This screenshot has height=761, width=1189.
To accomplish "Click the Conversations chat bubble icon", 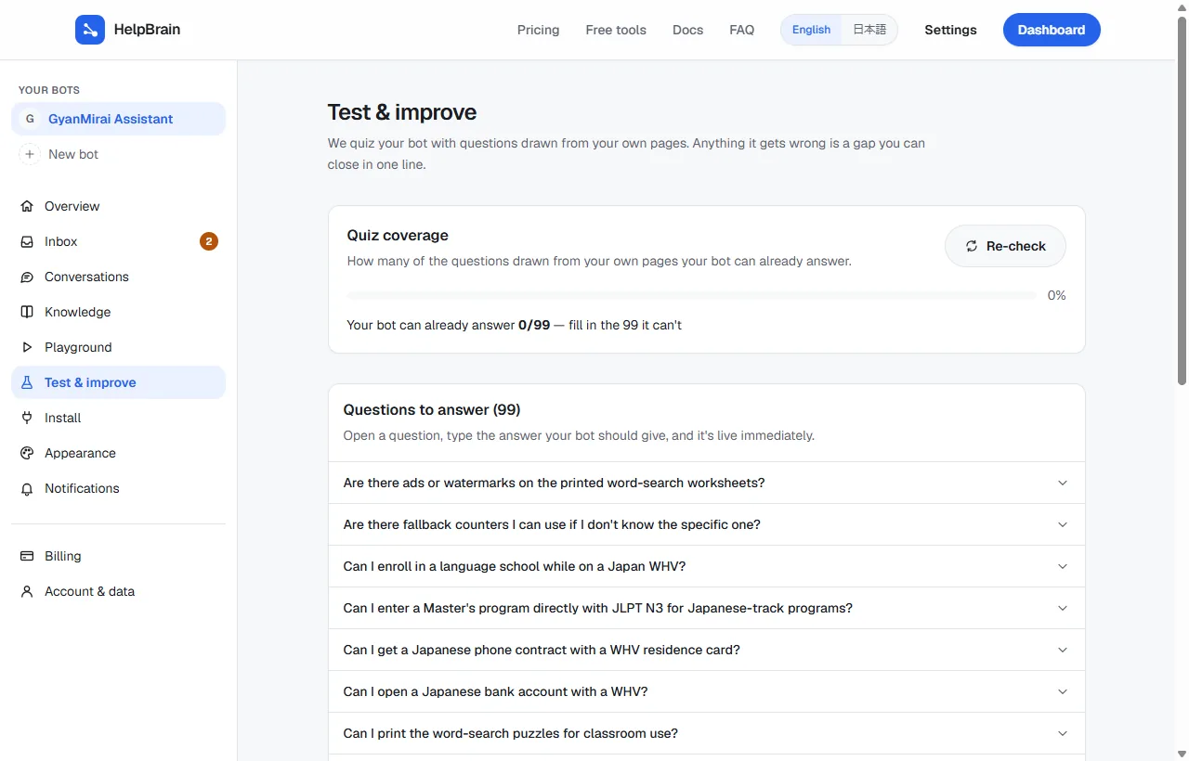I will pos(27,277).
